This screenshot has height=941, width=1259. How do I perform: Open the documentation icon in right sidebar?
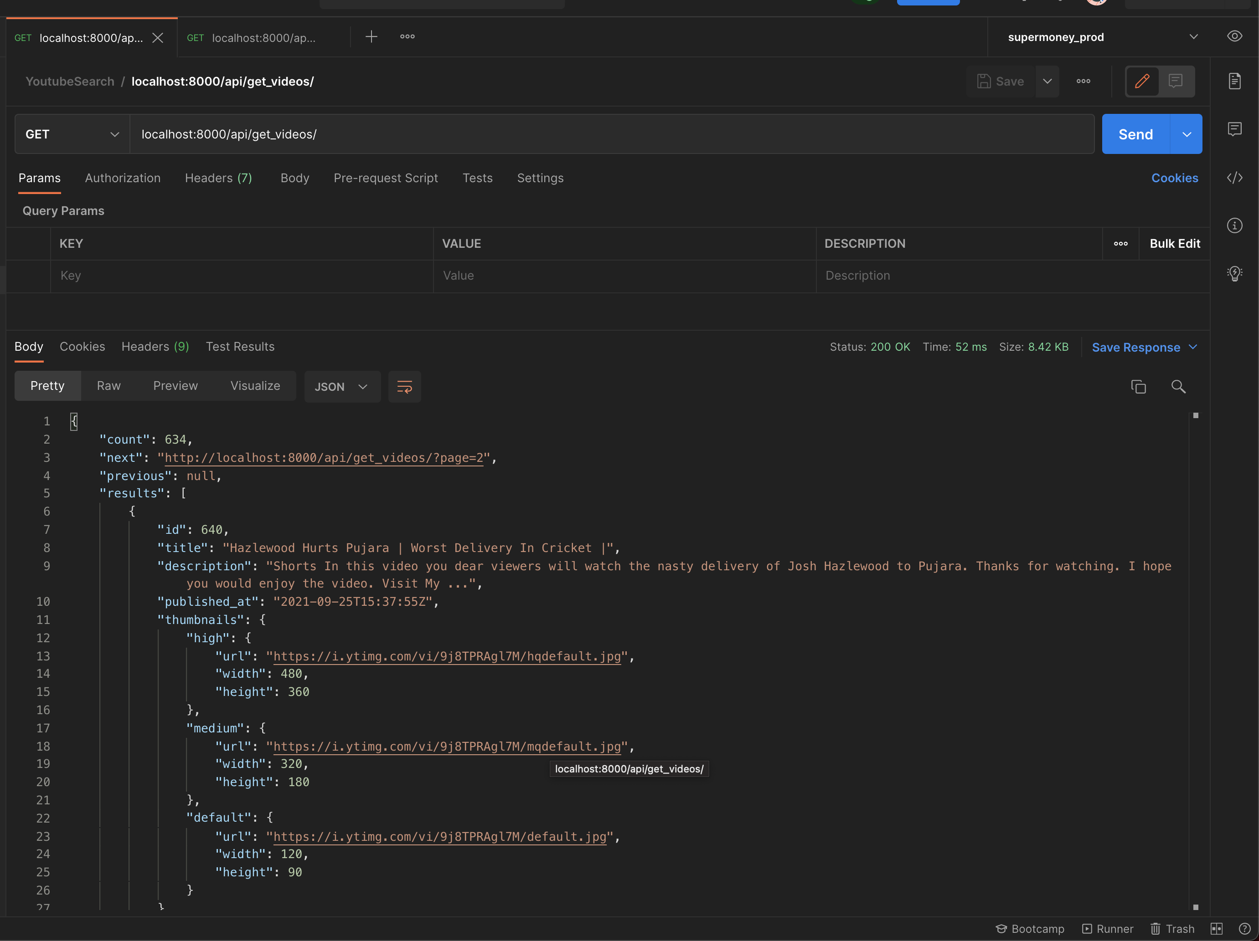(1234, 82)
